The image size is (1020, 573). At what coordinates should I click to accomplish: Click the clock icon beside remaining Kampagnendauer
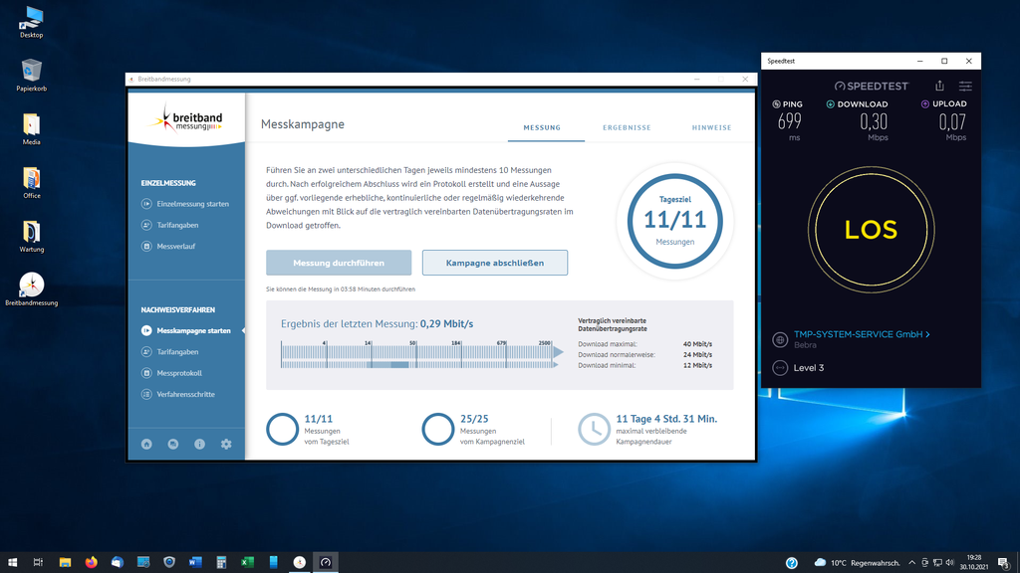[594, 429]
